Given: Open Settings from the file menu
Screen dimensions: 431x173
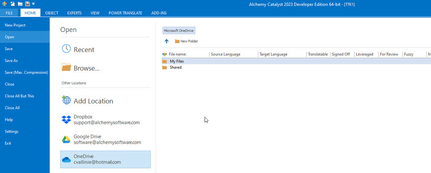Looking at the screenshot, I should click(25, 131).
